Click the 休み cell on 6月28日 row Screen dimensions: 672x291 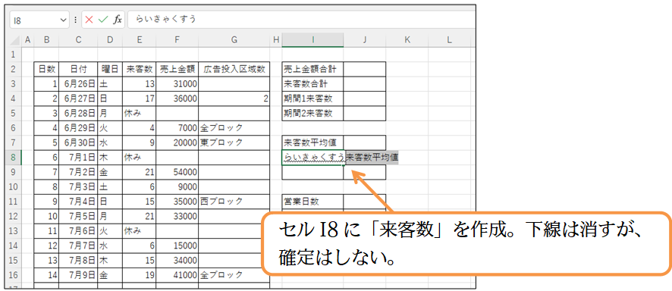[139, 114]
